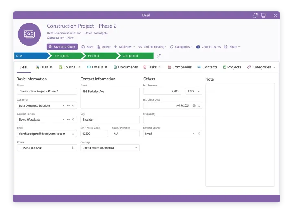The width and height of the screenshot is (293, 215).
Task: Click the Probability field
Action: tap(173, 119)
